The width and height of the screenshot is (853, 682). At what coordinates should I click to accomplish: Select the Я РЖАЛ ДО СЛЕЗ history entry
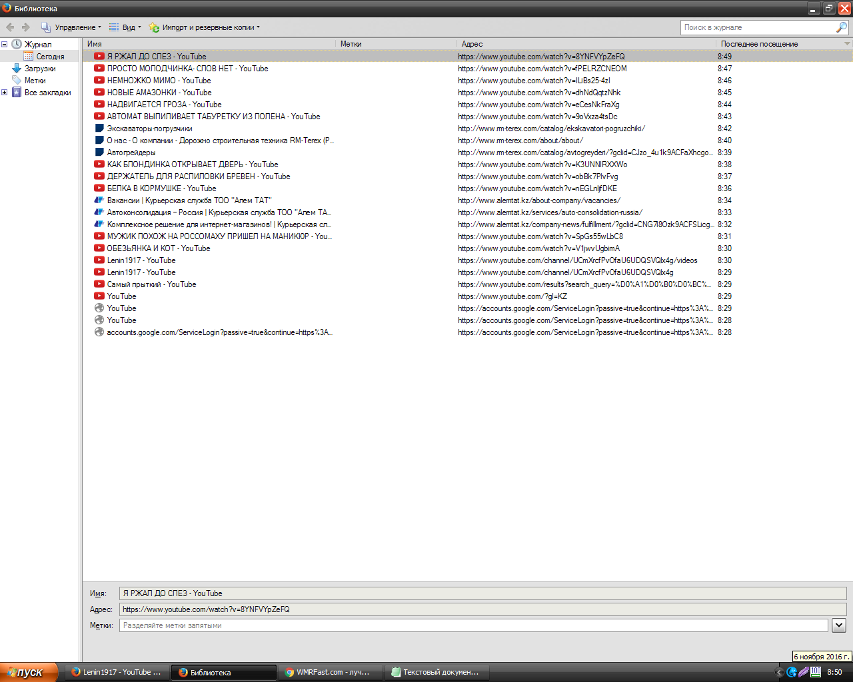click(x=468, y=57)
